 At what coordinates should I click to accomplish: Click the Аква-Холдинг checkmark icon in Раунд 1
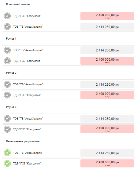7,50
